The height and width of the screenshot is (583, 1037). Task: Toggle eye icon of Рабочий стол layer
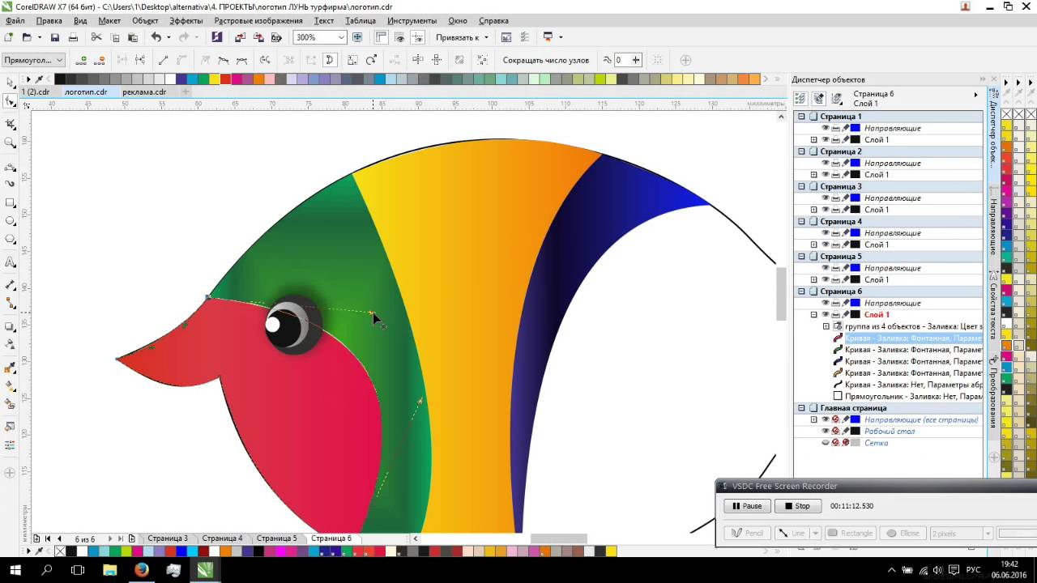[x=826, y=432]
